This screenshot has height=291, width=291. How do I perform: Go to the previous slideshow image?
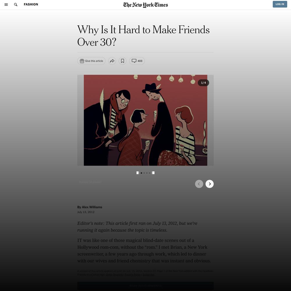click(199, 184)
